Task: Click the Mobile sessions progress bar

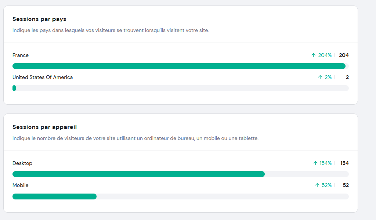Action: (x=181, y=196)
